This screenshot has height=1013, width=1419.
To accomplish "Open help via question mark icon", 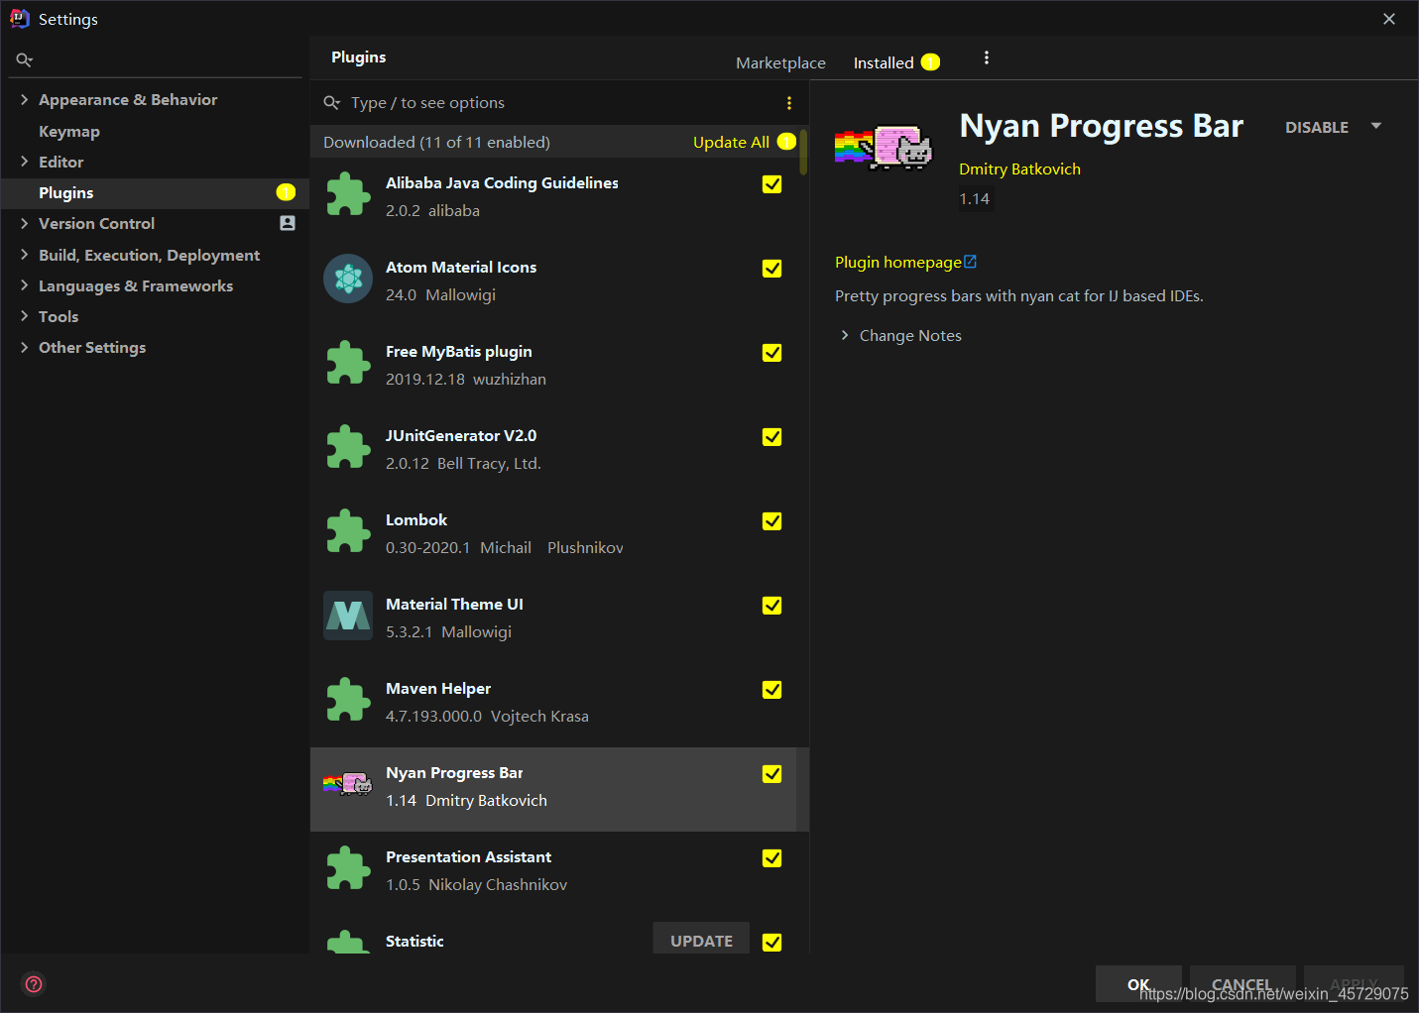I will click(x=34, y=984).
